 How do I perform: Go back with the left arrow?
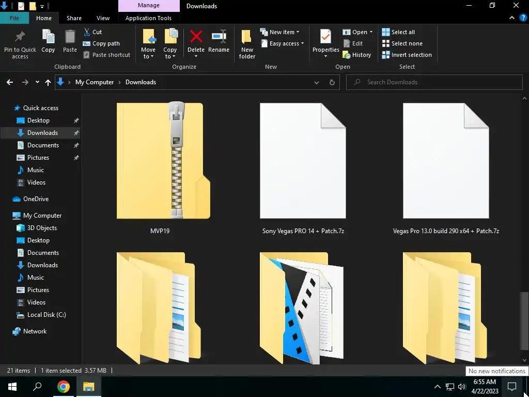click(10, 82)
